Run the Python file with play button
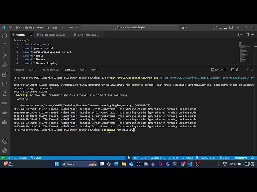This screenshot has width=257, height=192. click(239, 35)
